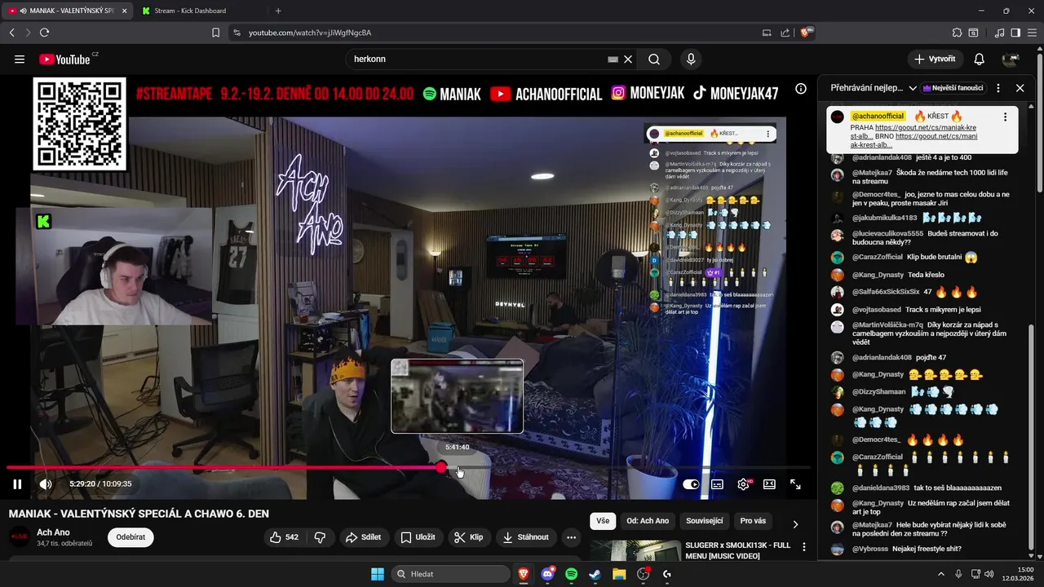
Task: Click the taskbar Hledat search box
Action: click(451, 574)
